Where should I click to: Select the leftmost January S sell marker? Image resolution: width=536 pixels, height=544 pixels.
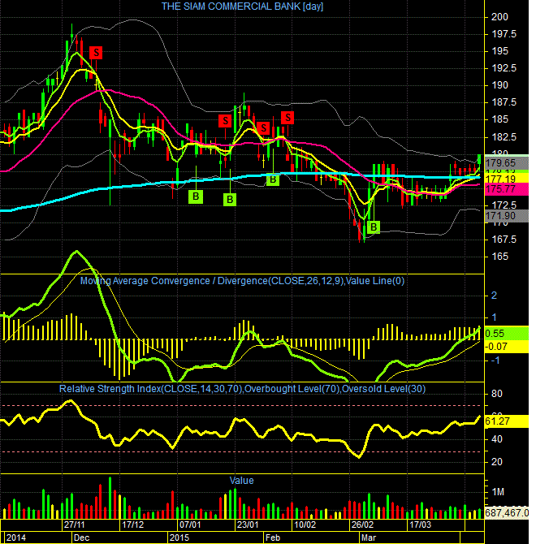click(225, 121)
